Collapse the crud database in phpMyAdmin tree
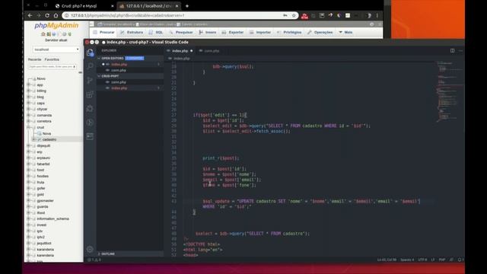The width and height of the screenshot is (487, 274). point(29,127)
